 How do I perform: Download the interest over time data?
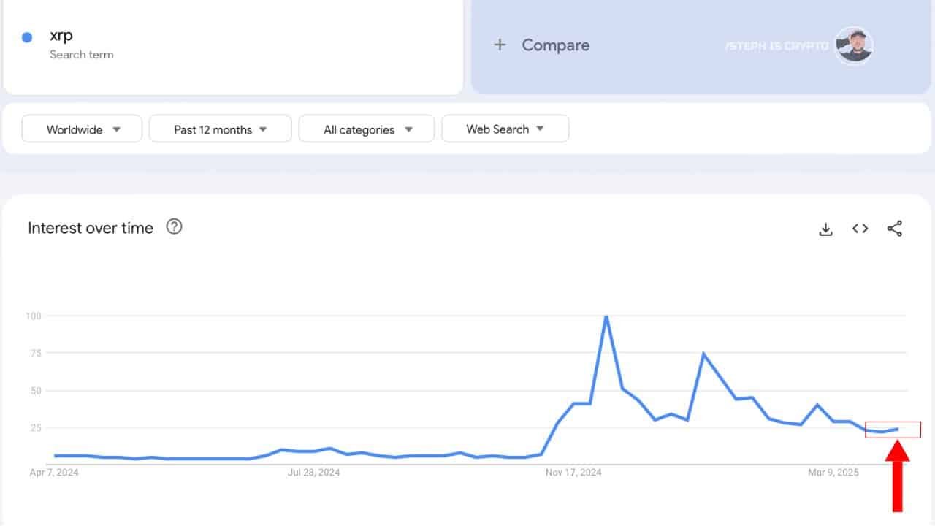(825, 229)
